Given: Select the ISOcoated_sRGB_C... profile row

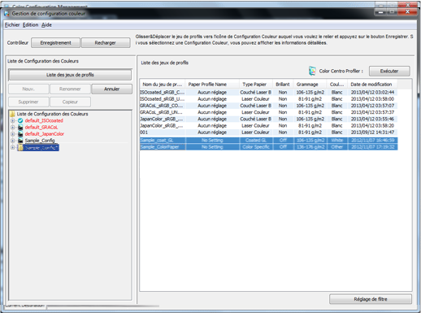Looking at the screenshot, I should click(268, 93).
